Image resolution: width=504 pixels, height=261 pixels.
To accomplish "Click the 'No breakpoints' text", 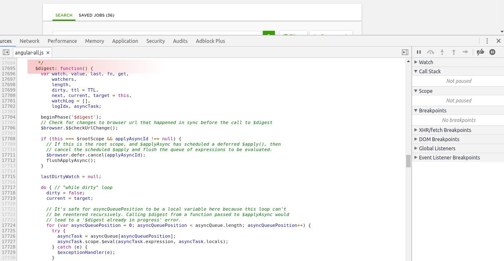I will coord(459,120).
